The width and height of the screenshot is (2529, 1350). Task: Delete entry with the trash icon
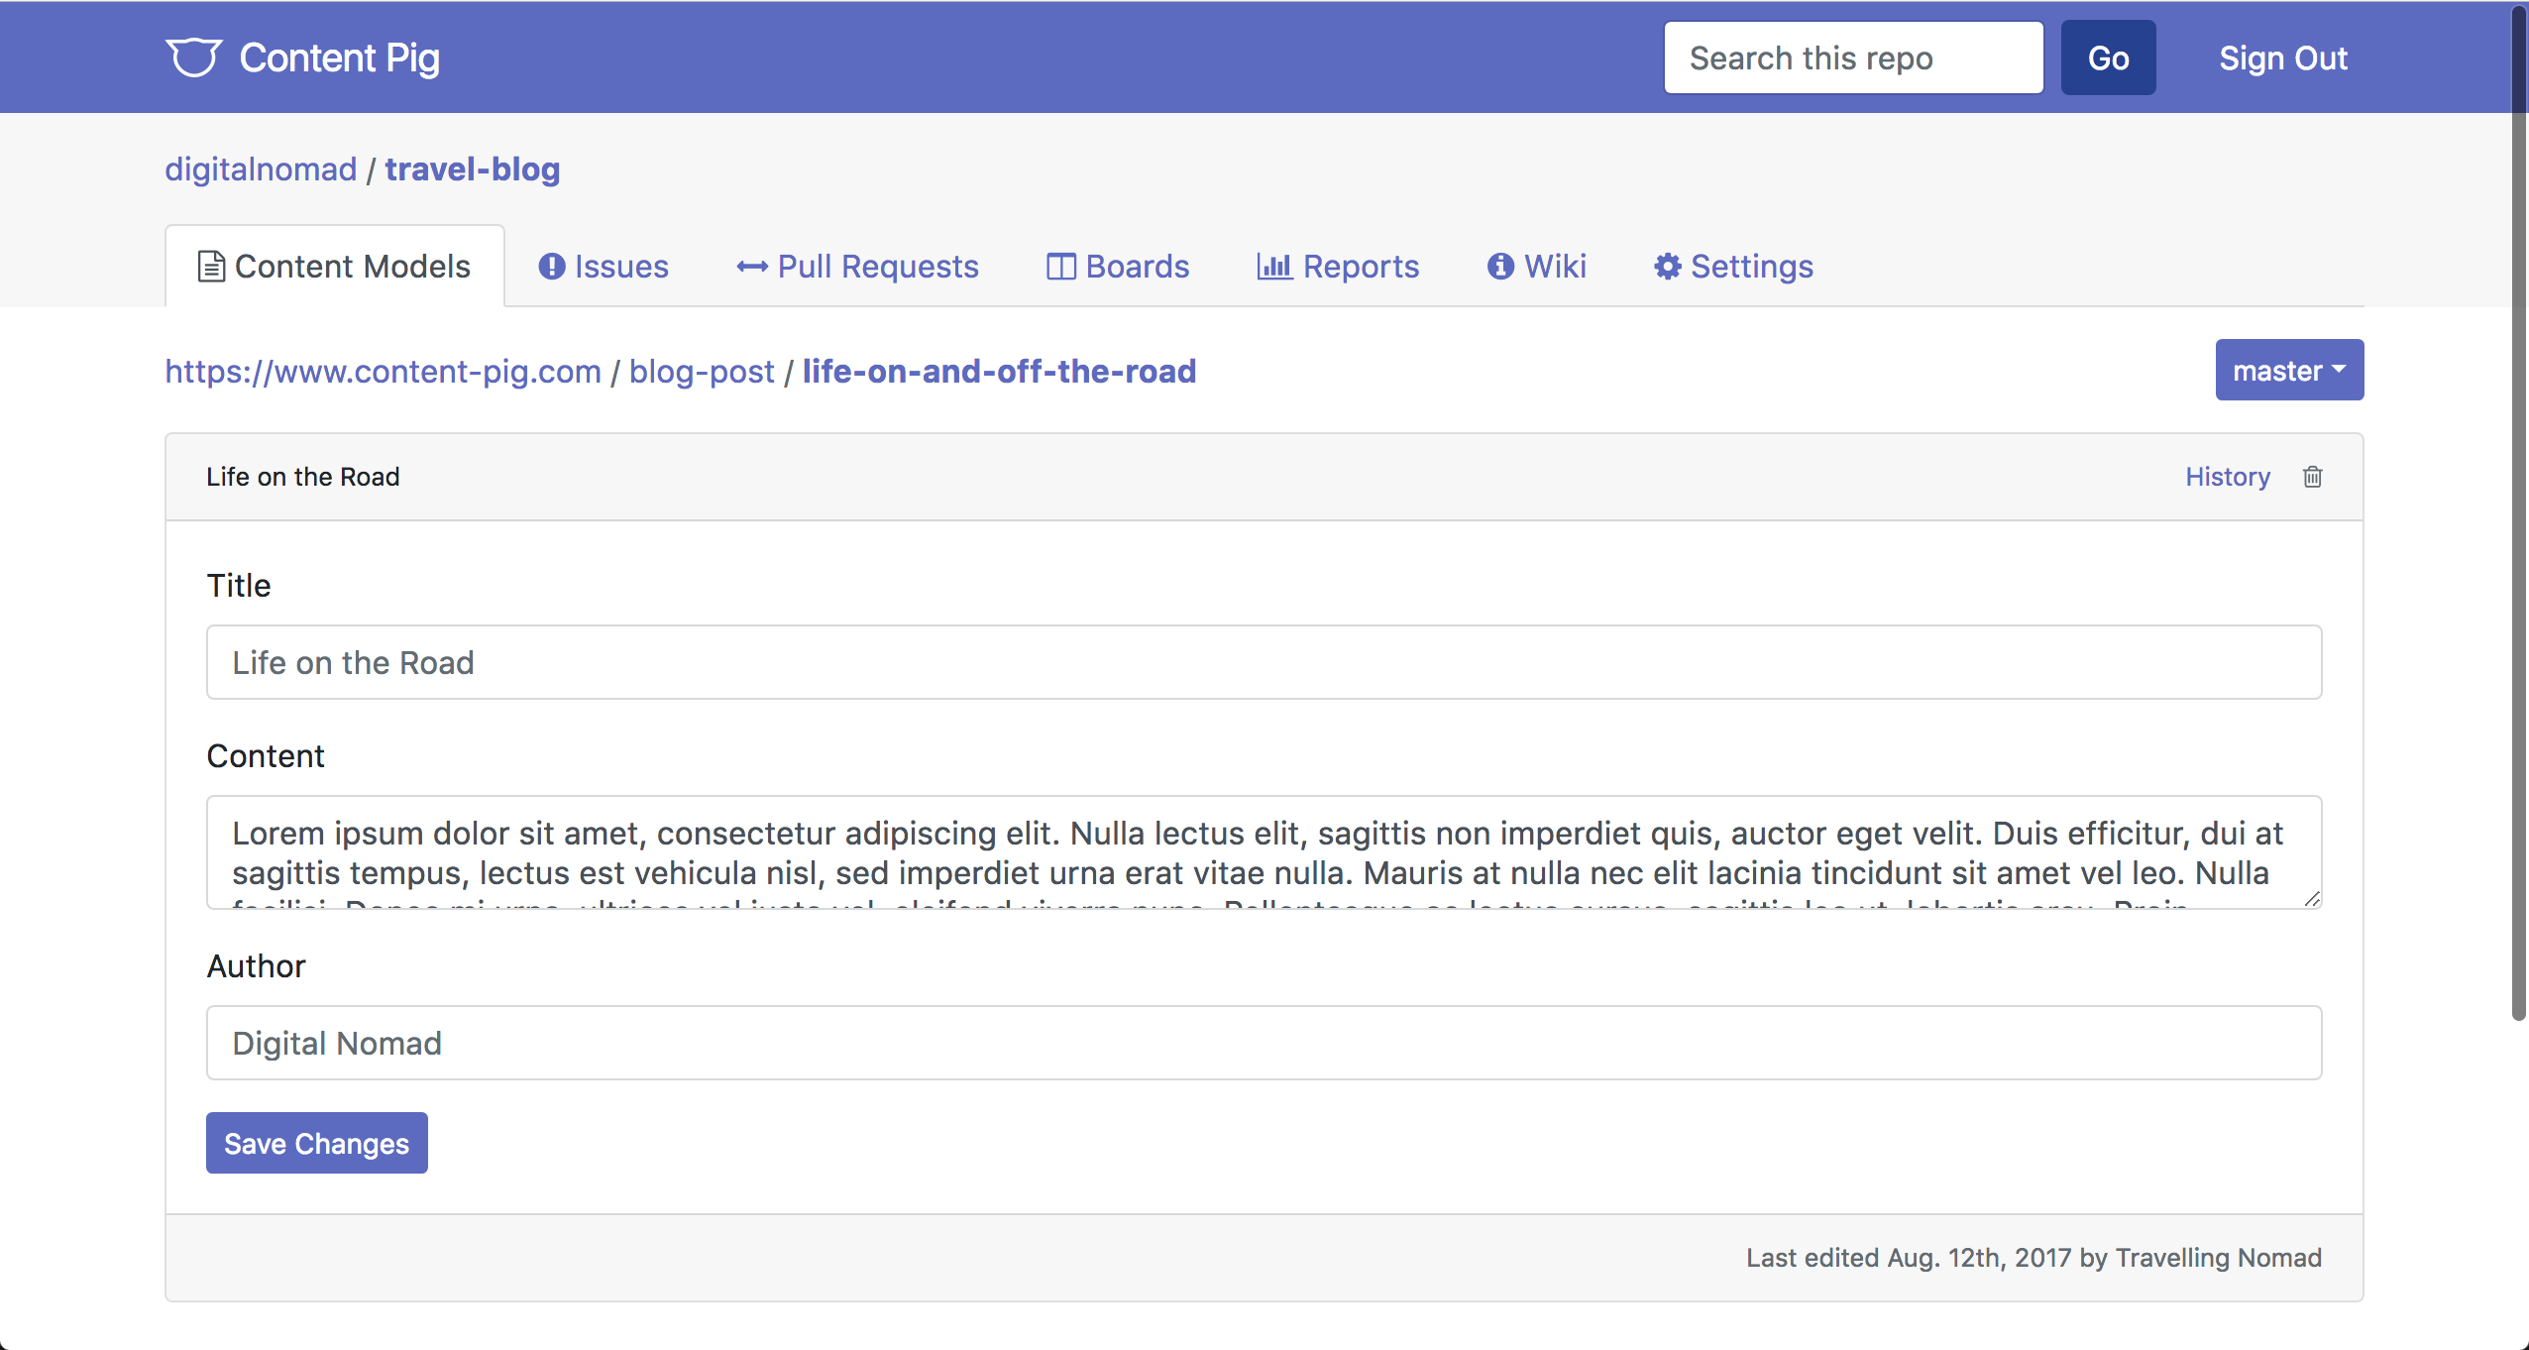tap(2312, 477)
